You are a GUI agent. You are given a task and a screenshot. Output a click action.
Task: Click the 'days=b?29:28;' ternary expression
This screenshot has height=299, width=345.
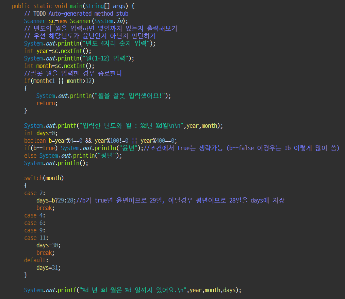[x=56, y=200]
